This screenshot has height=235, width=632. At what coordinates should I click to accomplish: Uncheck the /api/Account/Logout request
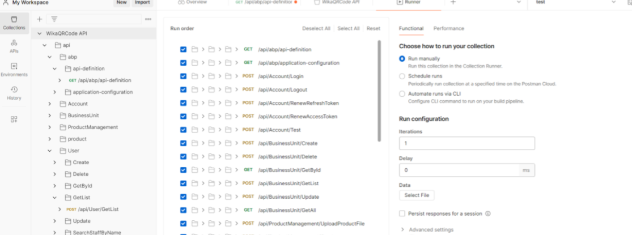coord(184,89)
